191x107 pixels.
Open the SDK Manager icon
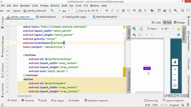pyautogui.click(x=175, y=11)
